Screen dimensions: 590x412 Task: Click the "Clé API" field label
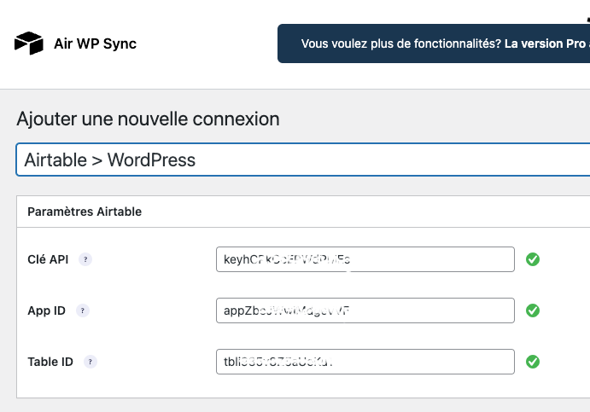(x=48, y=259)
